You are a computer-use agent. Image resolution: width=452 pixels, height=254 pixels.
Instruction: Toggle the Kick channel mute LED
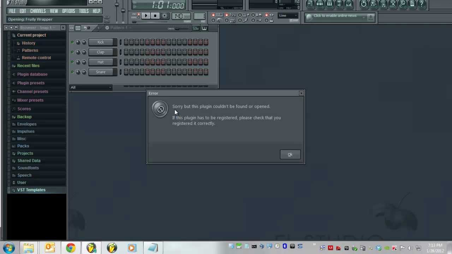[72, 42]
